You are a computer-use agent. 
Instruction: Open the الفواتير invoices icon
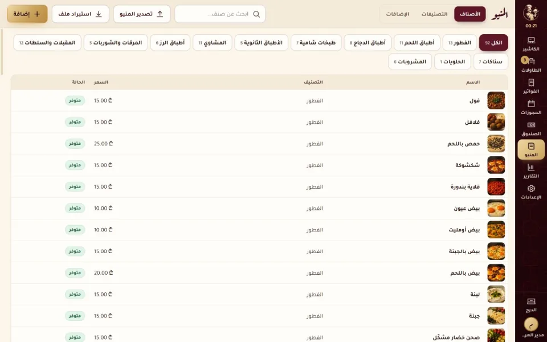(531, 86)
